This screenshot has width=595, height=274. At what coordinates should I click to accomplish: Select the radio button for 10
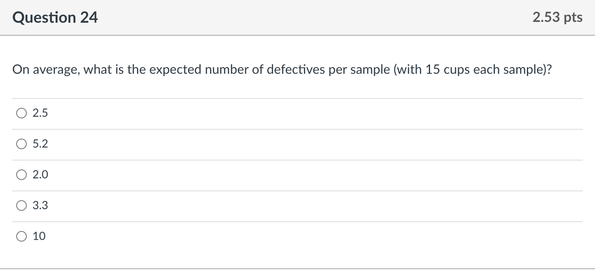21,236
